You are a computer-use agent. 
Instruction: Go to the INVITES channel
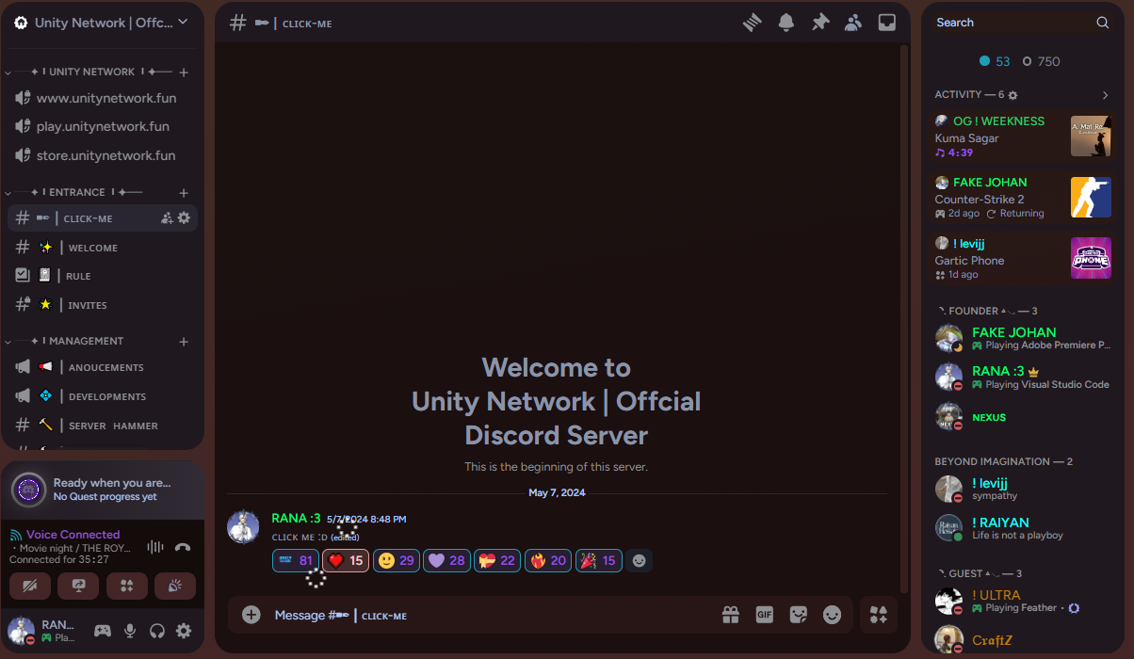[103, 305]
